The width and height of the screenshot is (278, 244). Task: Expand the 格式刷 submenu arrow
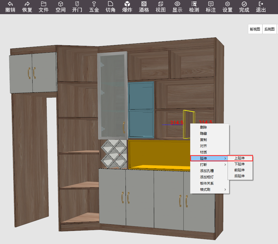[x=225, y=189]
